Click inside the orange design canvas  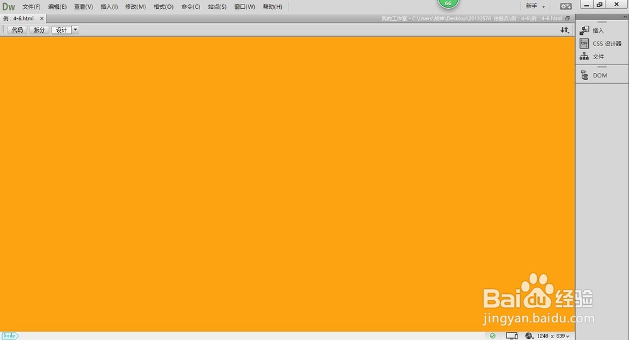pyautogui.click(x=287, y=184)
